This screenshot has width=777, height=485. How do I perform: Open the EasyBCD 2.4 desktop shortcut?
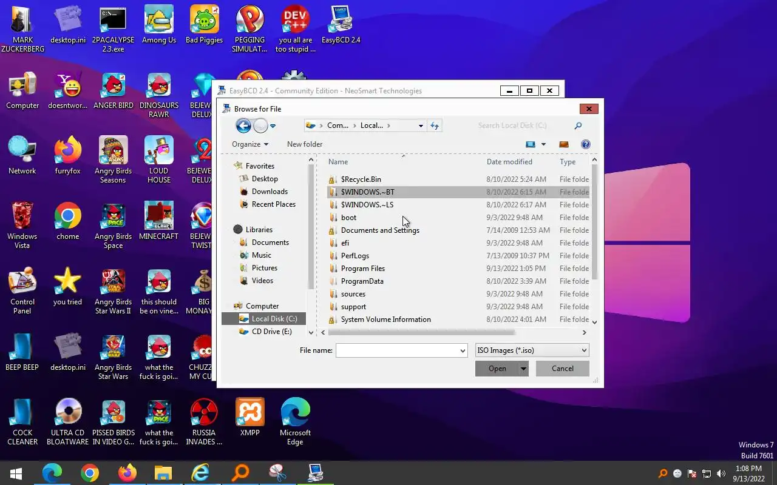341,25
